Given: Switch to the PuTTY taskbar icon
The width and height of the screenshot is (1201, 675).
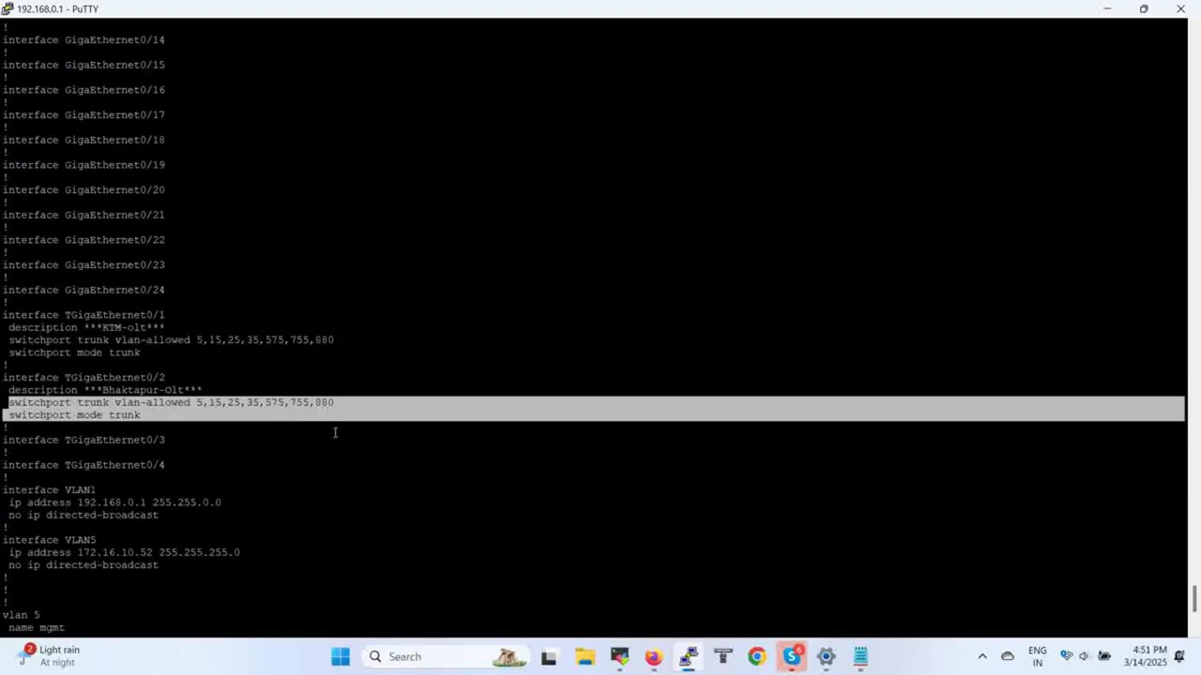Looking at the screenshot, I should pyautogui.click(x=689, y=656).
